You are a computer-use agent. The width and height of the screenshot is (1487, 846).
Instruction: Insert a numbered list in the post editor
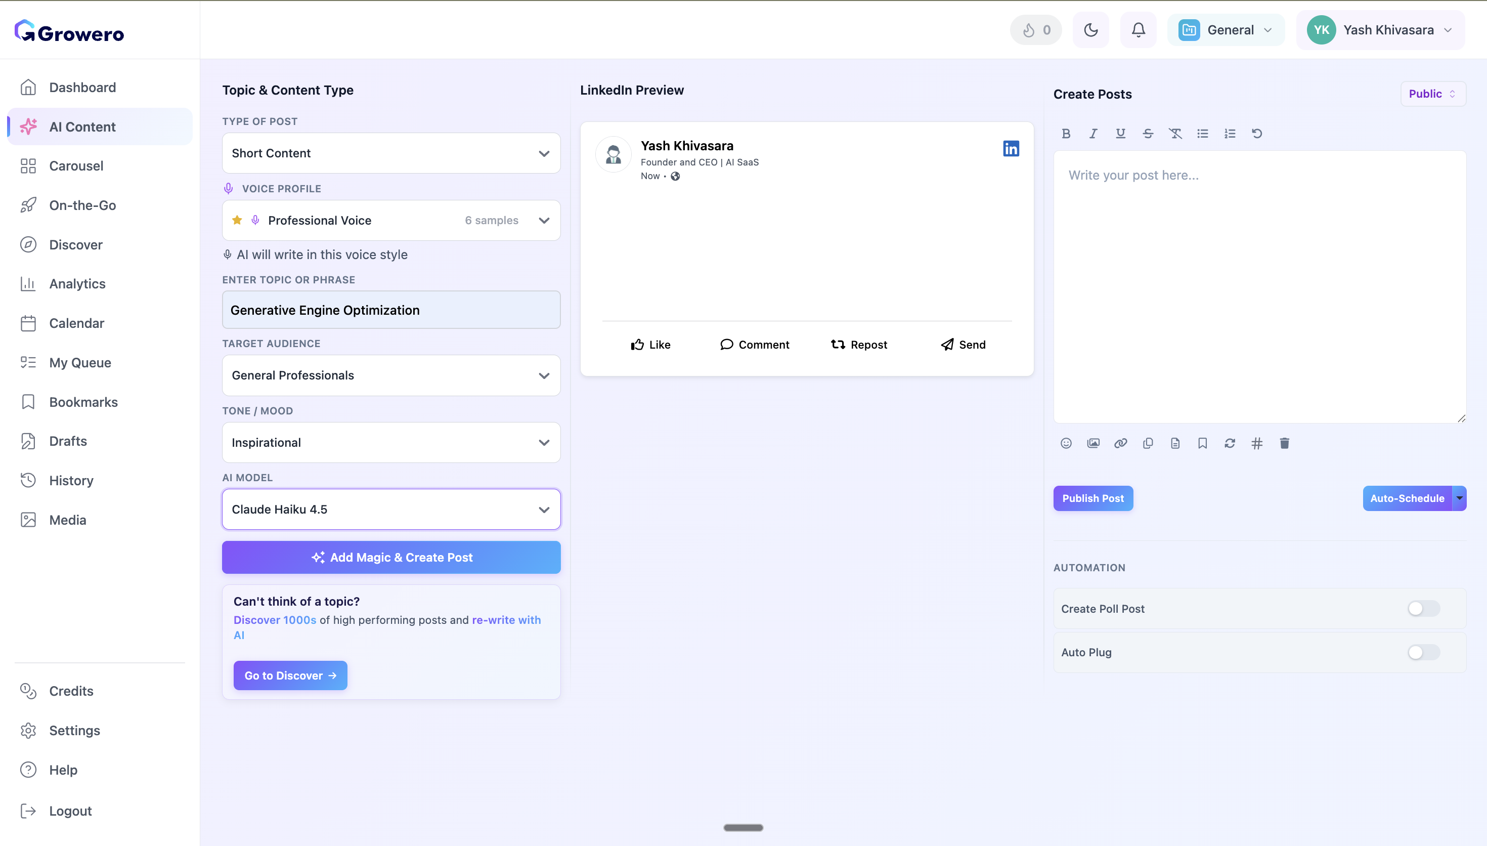click(x=1230, y=133)
